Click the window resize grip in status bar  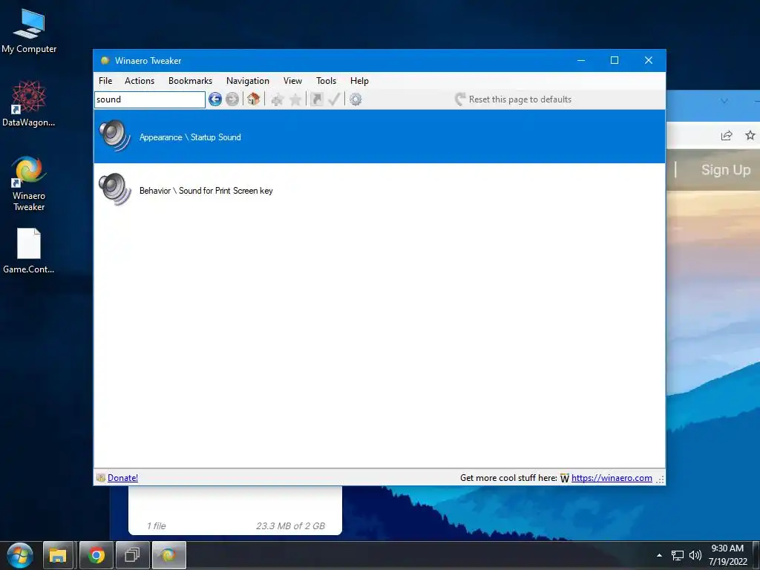661,479
